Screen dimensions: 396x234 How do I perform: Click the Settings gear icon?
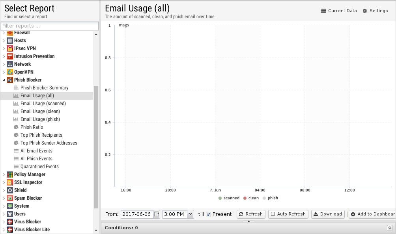click(x=365, y=11)
